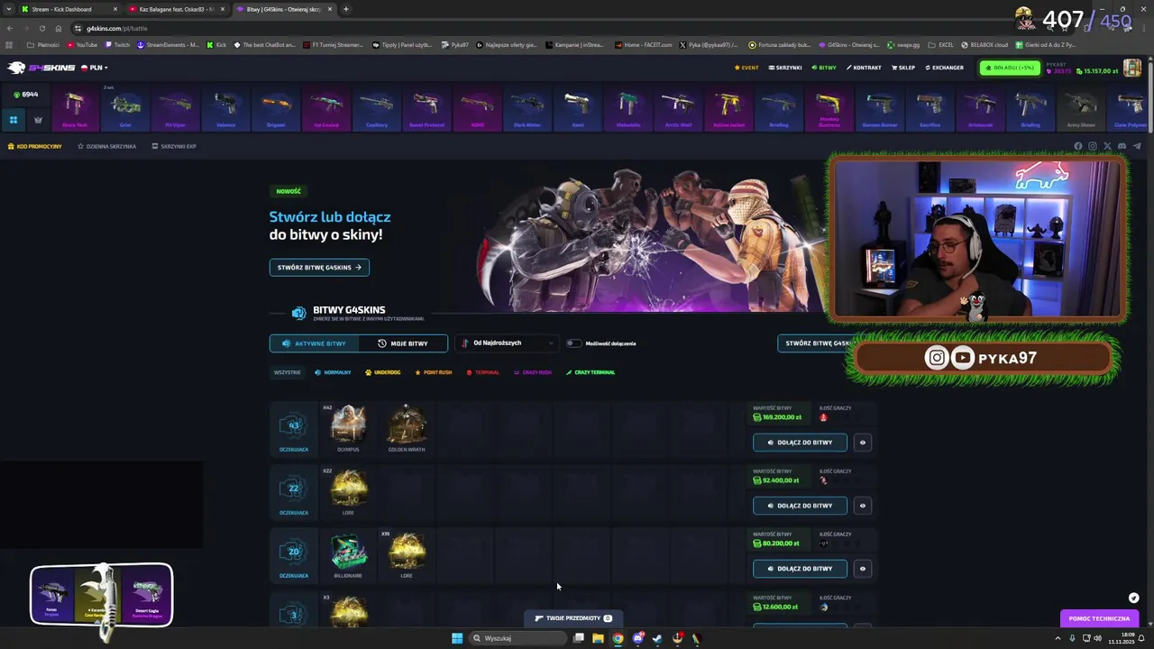Screen dimensions: 1154x649
Task: Click the OLYMPUS case image
Action: click(x=348, y=425)
